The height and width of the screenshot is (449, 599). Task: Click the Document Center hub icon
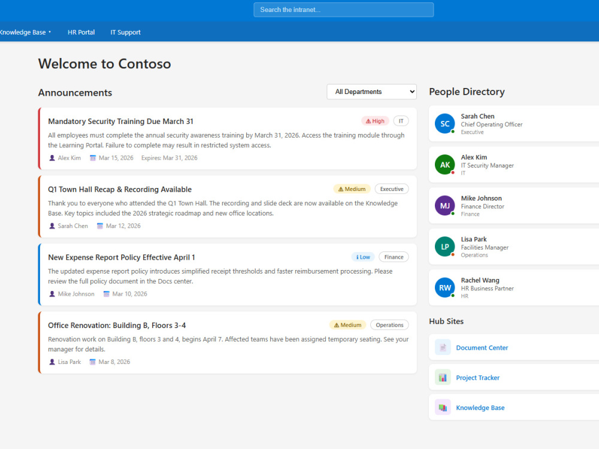click(x=443, y=347)
